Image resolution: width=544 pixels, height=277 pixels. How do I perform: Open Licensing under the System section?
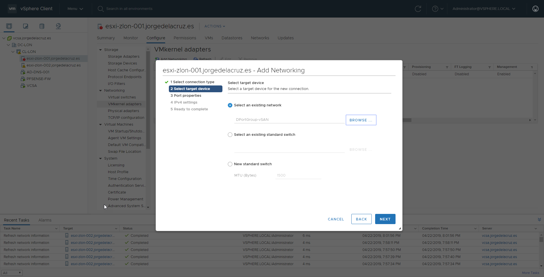[116, 165]
